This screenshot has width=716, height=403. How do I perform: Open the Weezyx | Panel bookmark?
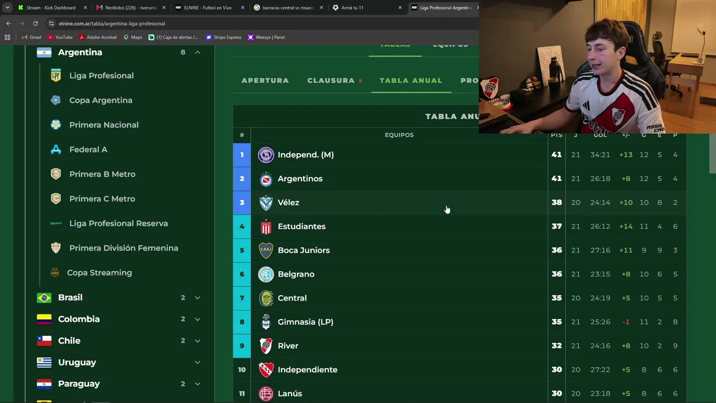(266, 38)
